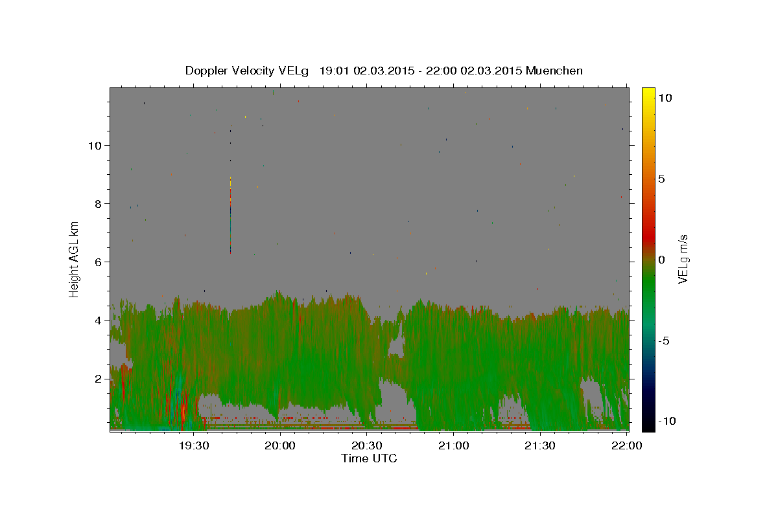Click colorbar tick label -5

664,341
